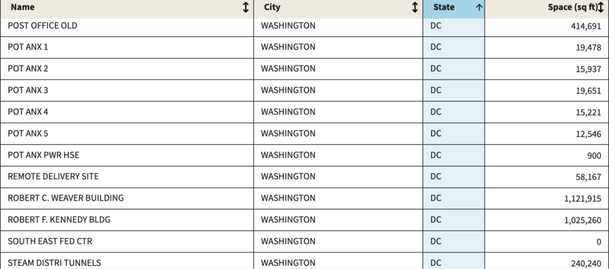The image size is (609, 269).
Task: Click sort arrows beside Space (sq ft)
Action: point(601,8)
